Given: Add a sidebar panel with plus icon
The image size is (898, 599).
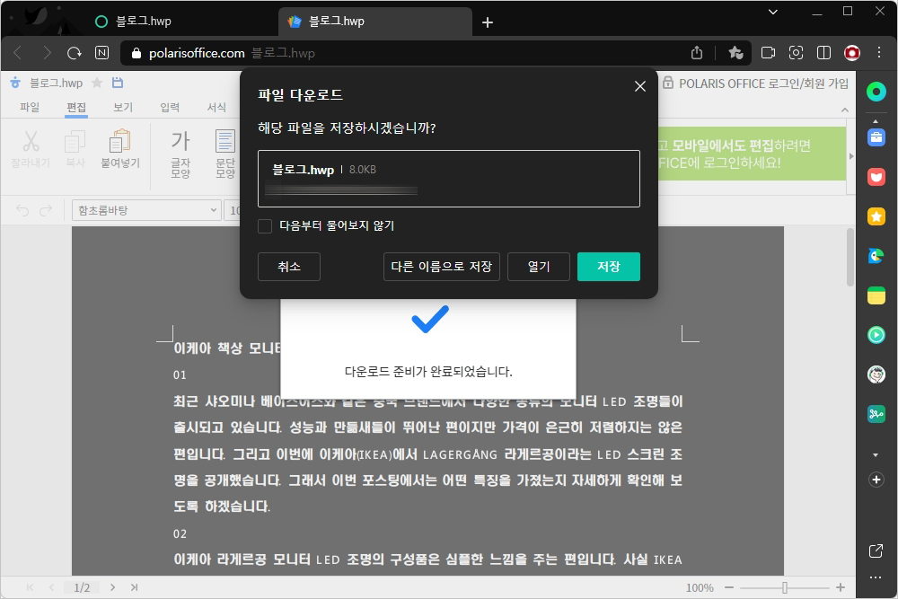Looking at the screenshot, I should click(876, 480).
